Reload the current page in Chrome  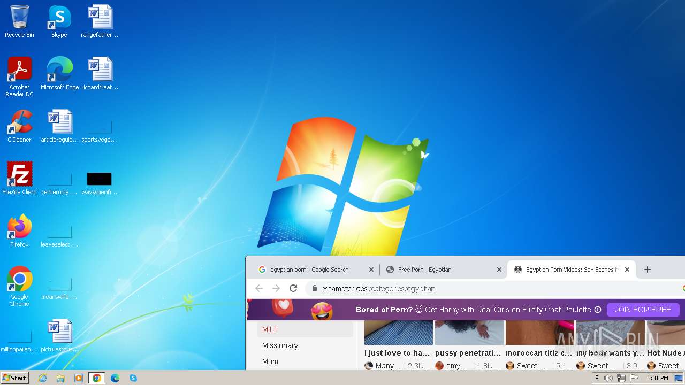[293, 288]
